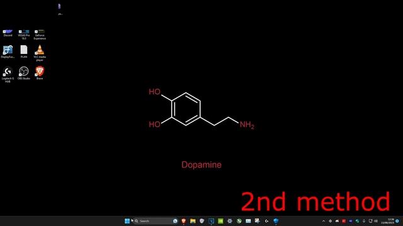Select the PLAN text file on desktop
This screenshot has width=403, height=226.
(24, 51)
